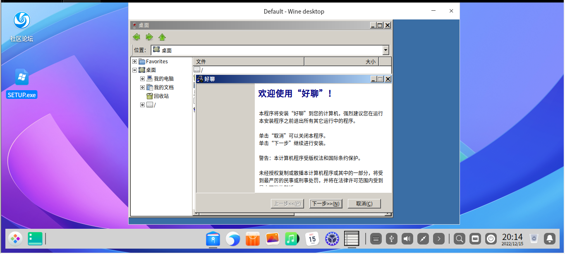565x254 pixels.
Task: Go back with the green left arrow
Action: tap(136, 37)
